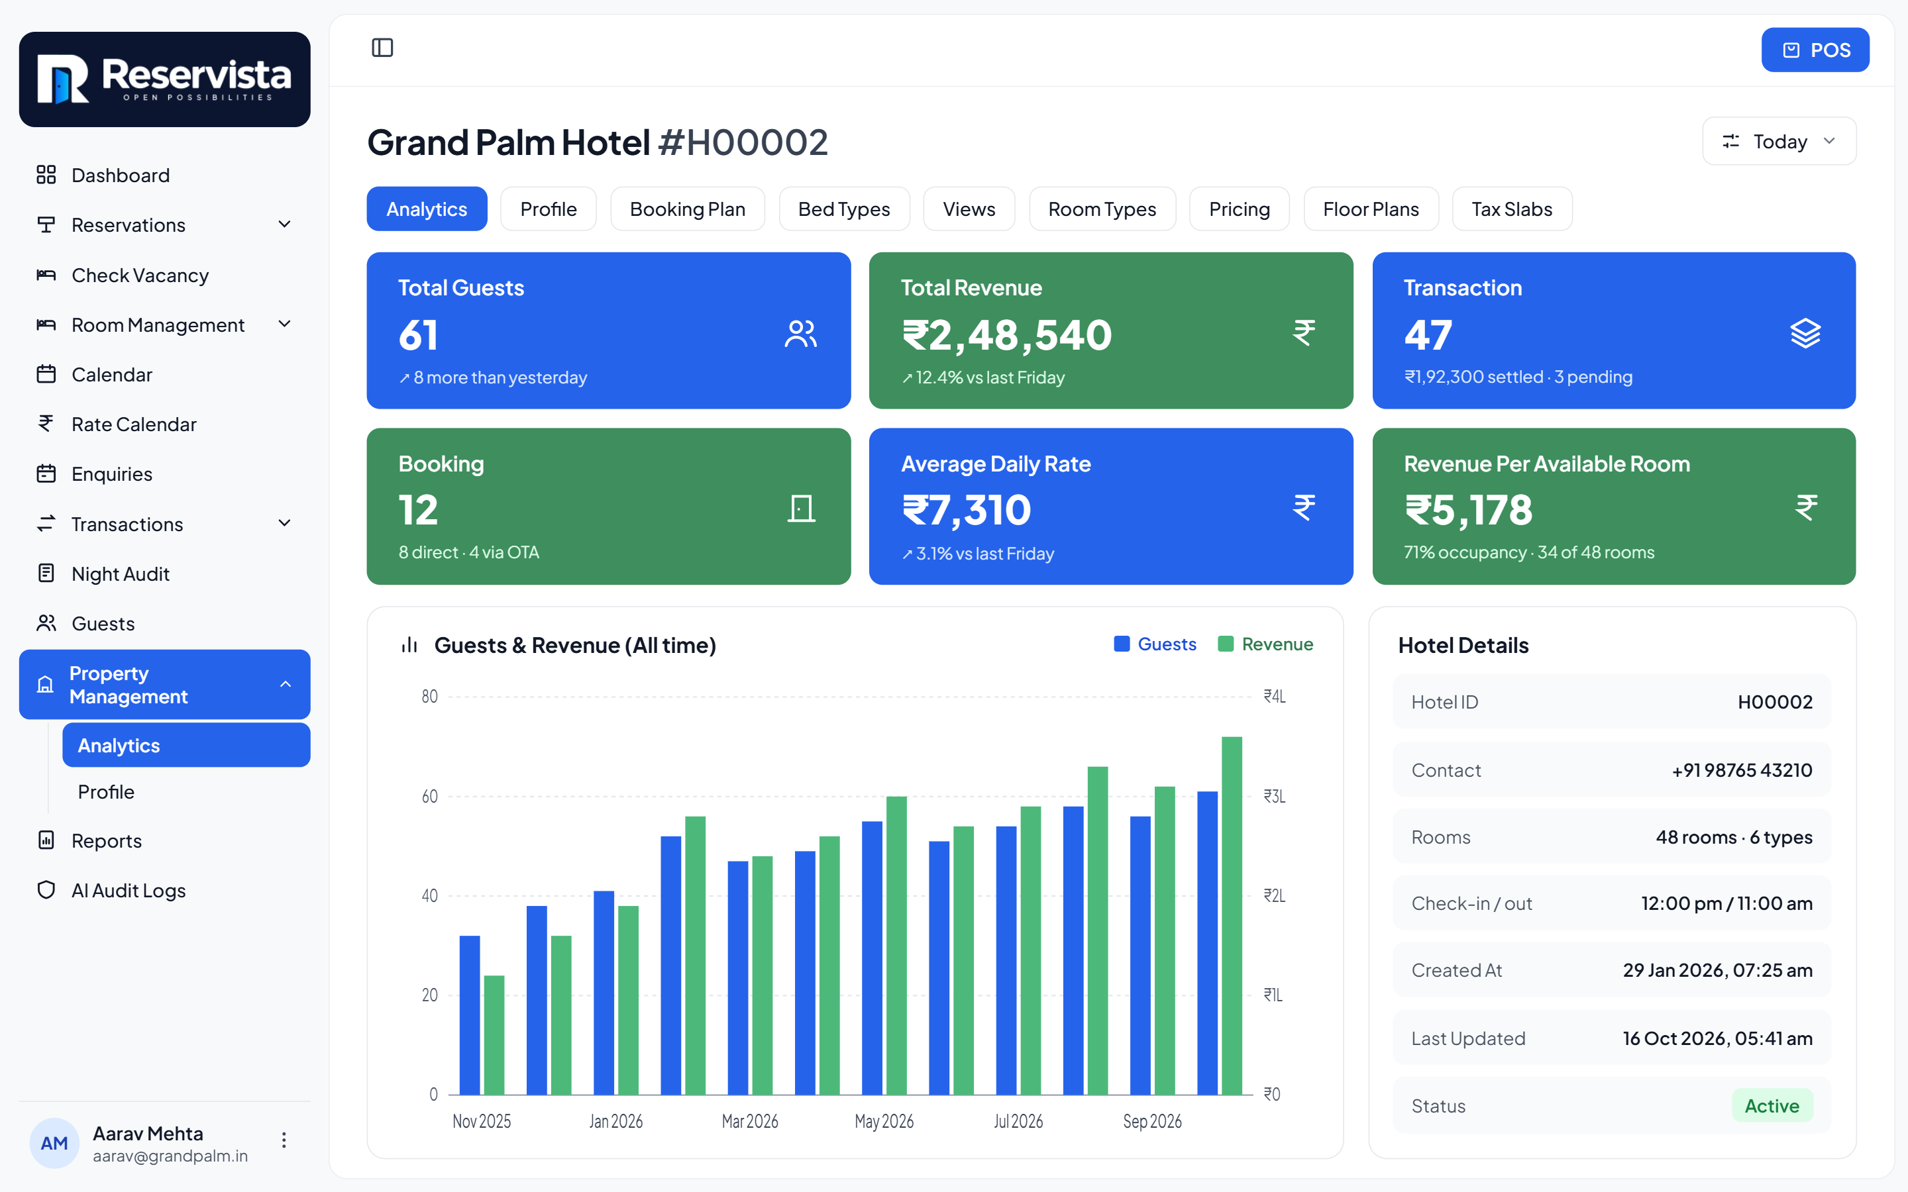Click the door icon on Booking card
This screenshot has height=1192, width=1908.
[801, 509]
